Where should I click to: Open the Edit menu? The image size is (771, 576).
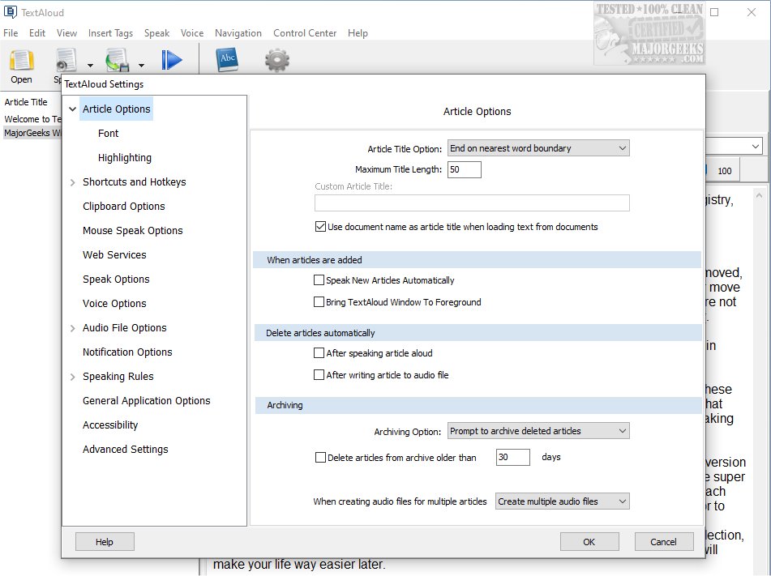[36, 33]
